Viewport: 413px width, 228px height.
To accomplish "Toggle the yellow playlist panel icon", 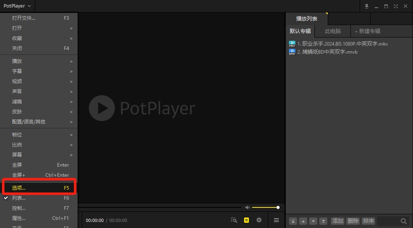I will tap(247, 220).
